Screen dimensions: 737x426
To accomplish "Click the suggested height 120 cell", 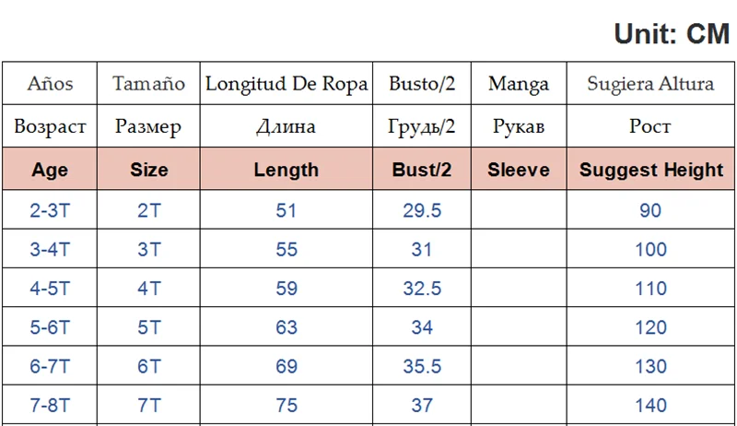I will pos(650,327).
